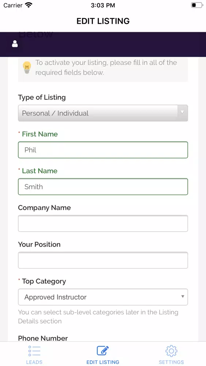The height and width of the screenshot is (366, 206).
Task: Tap the EDIT LISTING page title
Action: coord(103,21)
